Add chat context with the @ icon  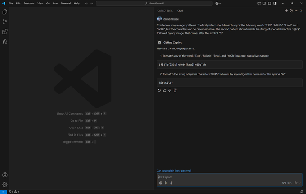[x=161, y=183]
